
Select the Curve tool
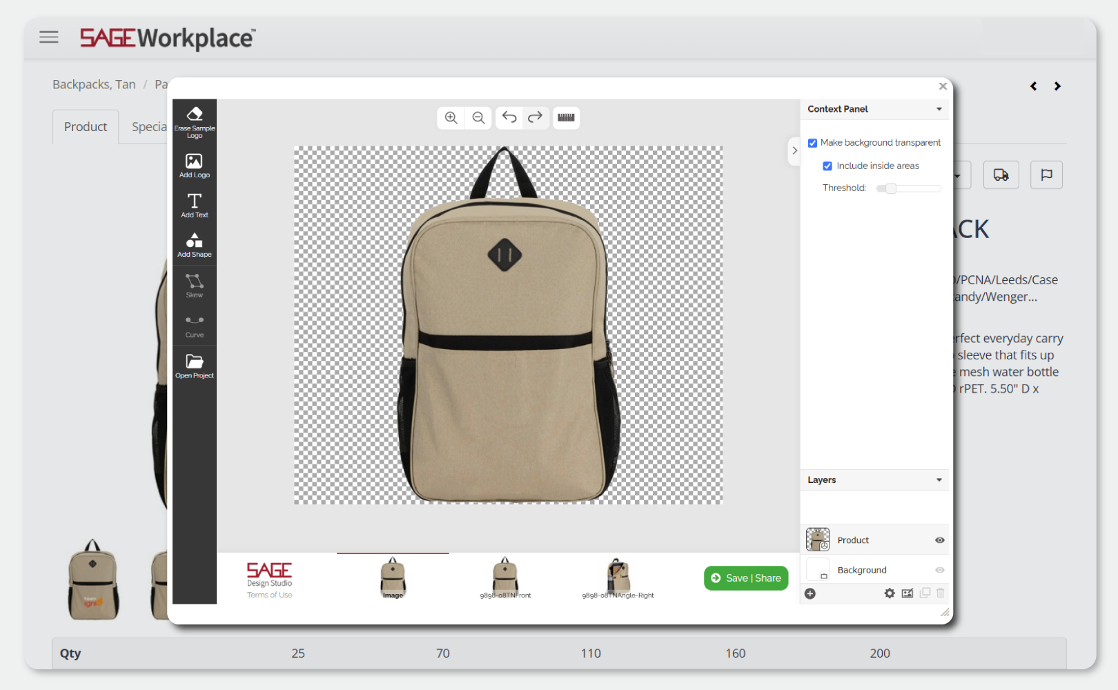pos(195,326)
